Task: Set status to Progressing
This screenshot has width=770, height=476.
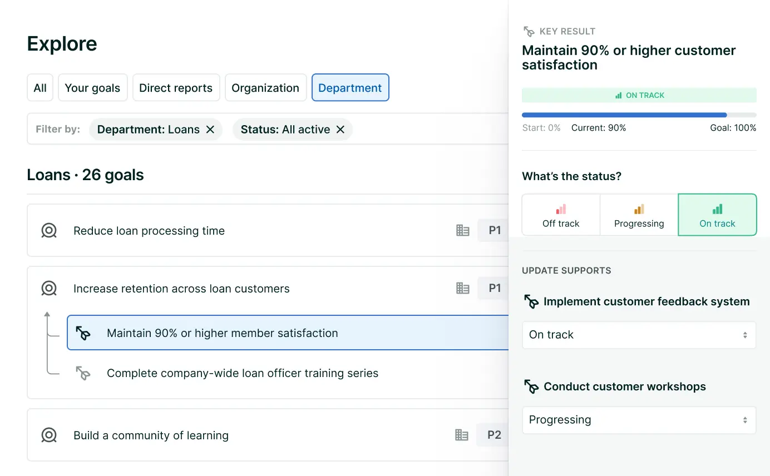Action: coord(639,215)
